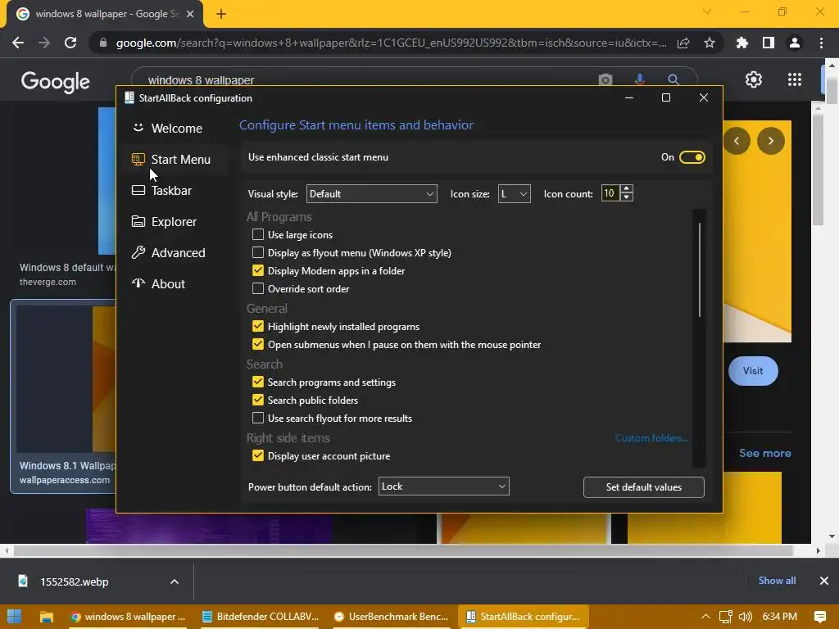Share this page from the address bar
The image size is (839, 629).
click(x=683, y=43)
